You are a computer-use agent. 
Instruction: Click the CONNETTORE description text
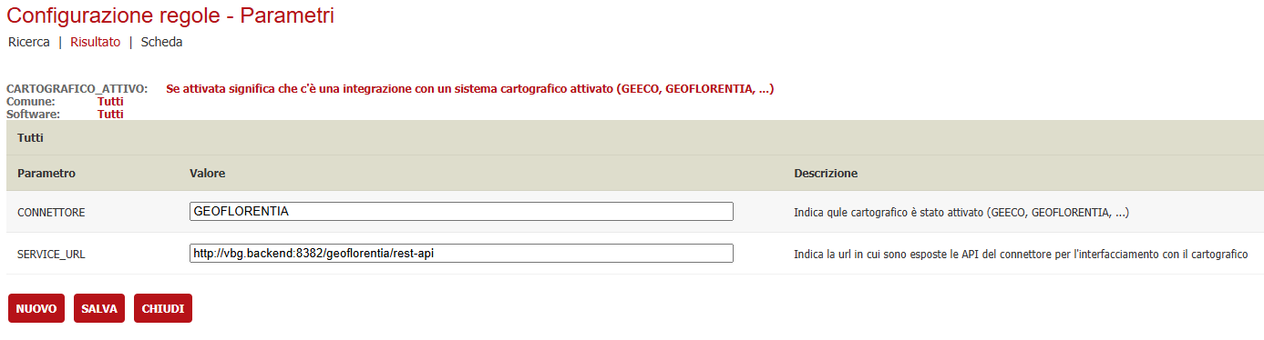click(961, 212)
